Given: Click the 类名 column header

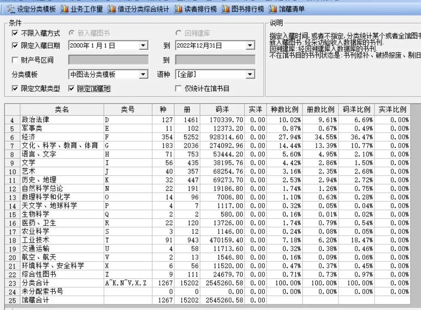Looking at the screenshot, I should 61,109.
